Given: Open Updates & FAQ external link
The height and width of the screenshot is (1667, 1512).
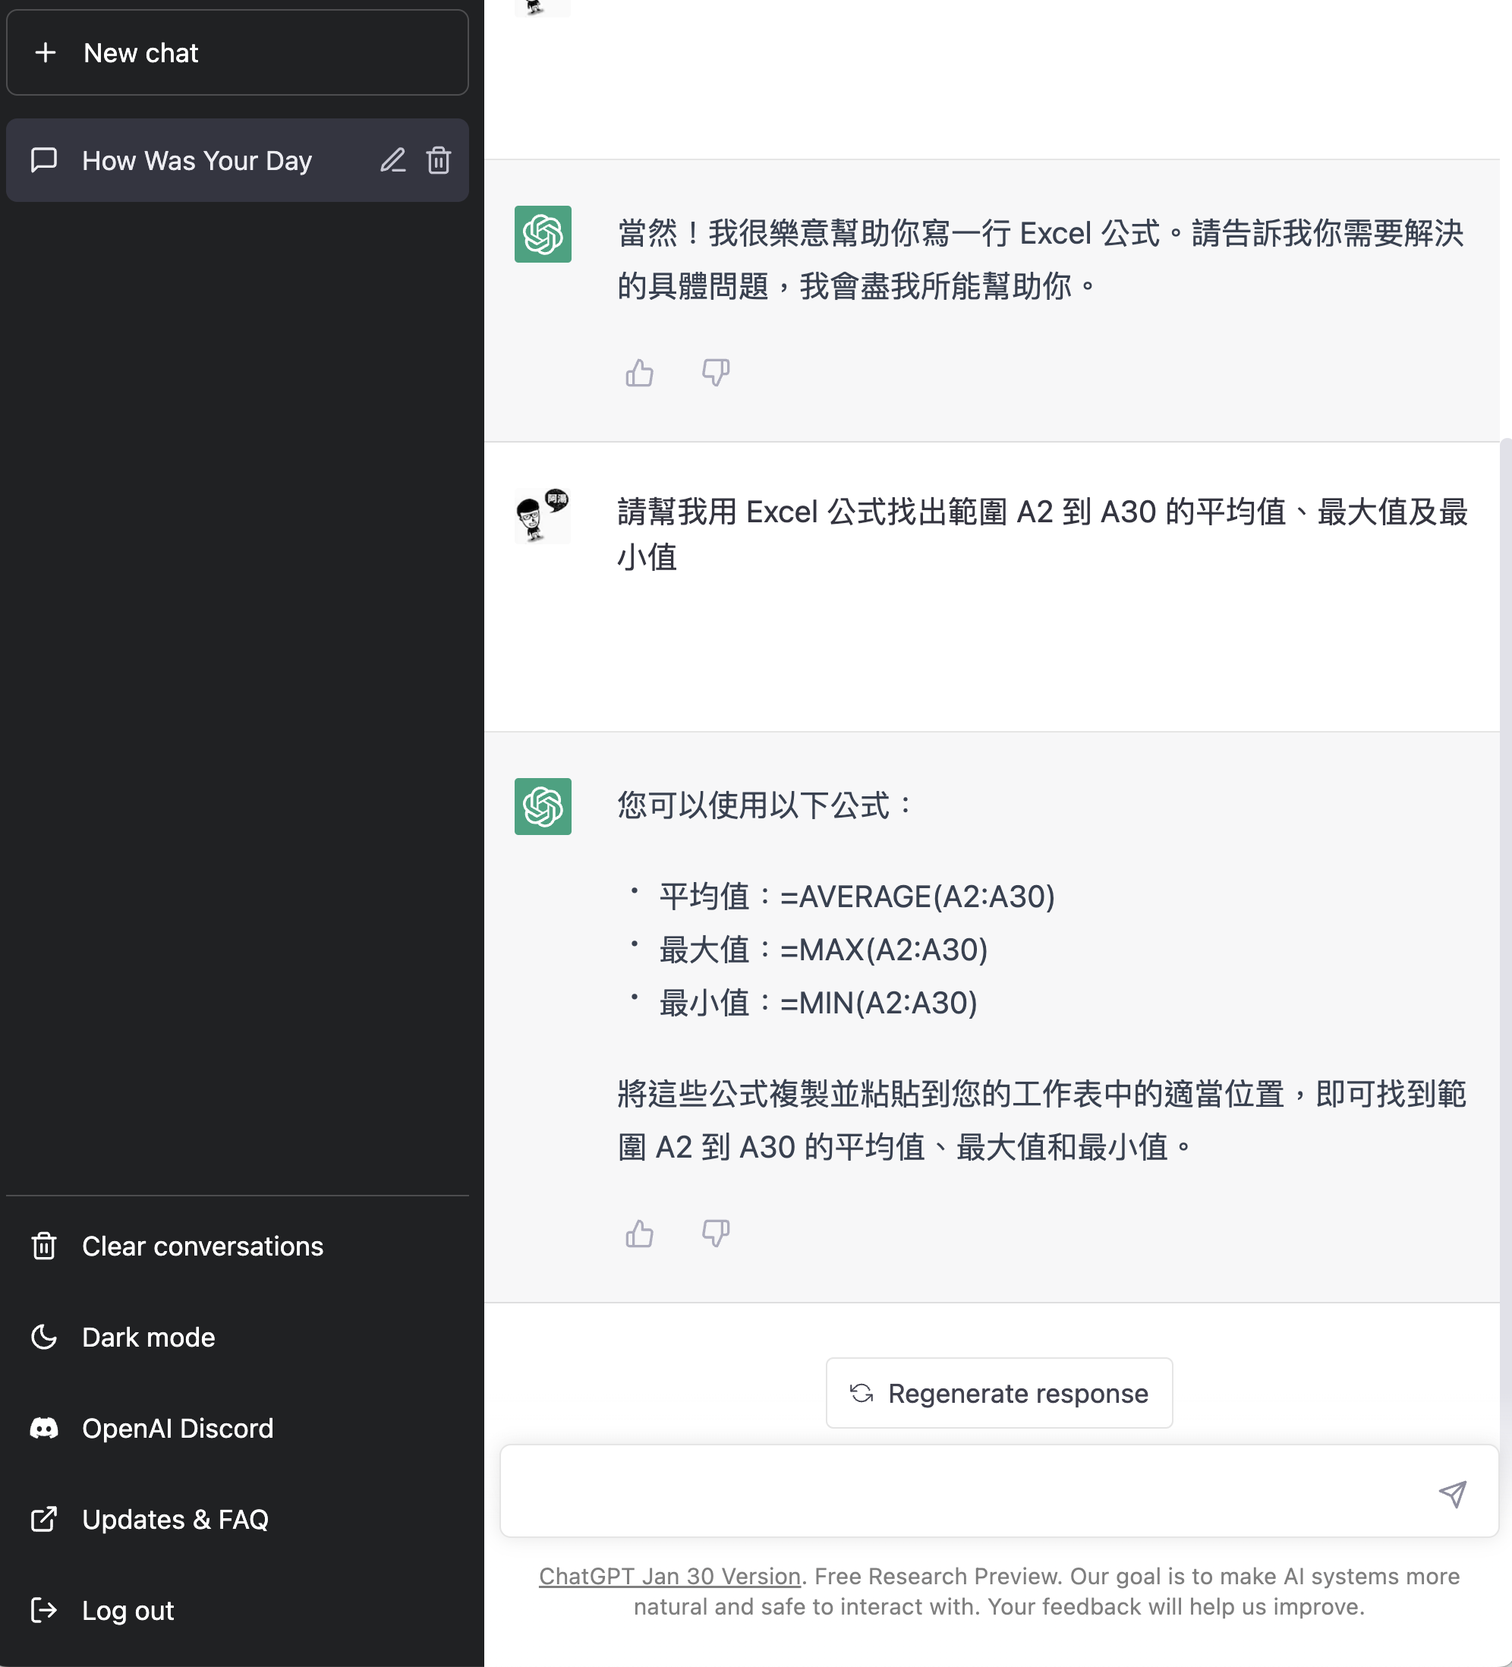Looking at the screenshot, I should tap(175, 1519).
